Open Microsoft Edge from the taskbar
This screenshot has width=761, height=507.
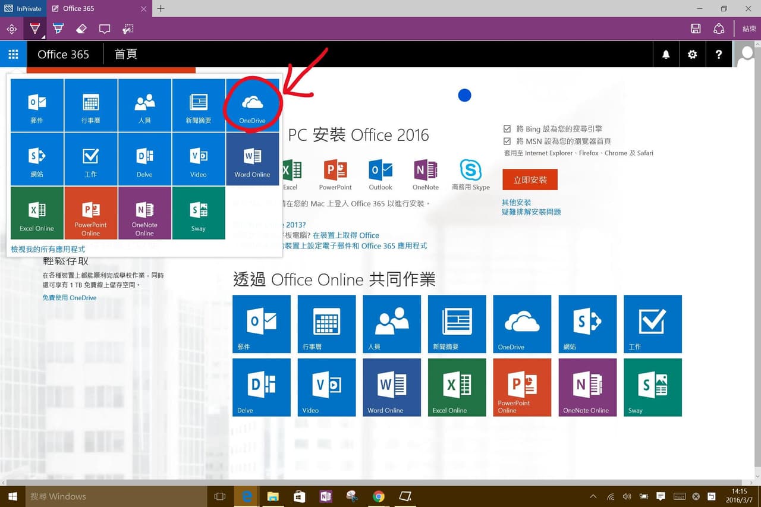tap(246, 496)
